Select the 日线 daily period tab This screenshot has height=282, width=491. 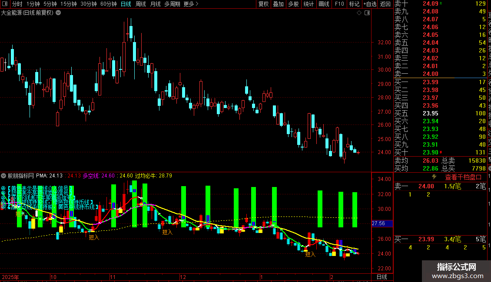[126, 4]
